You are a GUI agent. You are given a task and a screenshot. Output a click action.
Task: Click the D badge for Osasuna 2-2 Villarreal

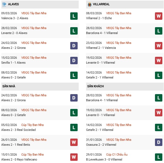[159, 142]
